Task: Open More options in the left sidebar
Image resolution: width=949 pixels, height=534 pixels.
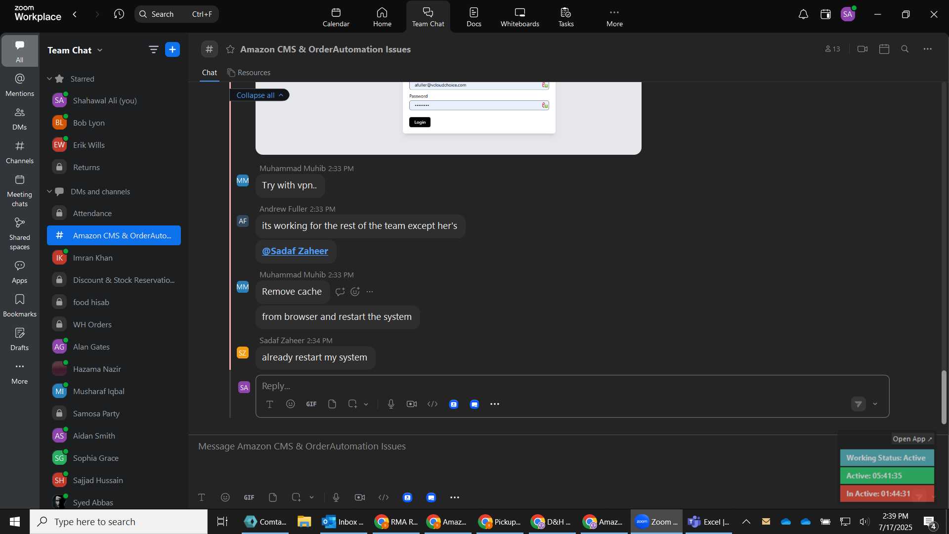Action: [20, 372]
